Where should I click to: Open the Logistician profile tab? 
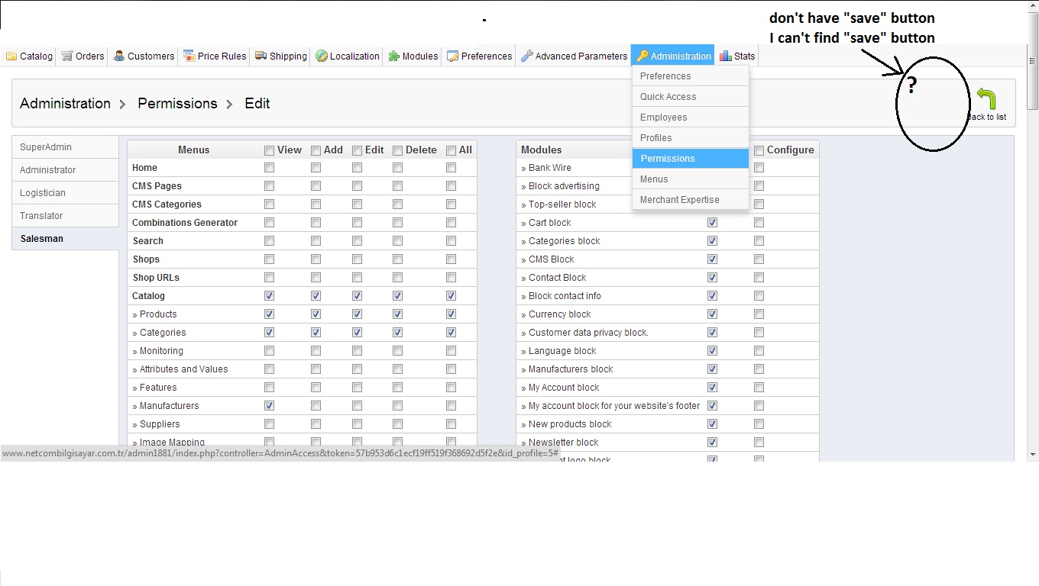click(x=65, y=193)
